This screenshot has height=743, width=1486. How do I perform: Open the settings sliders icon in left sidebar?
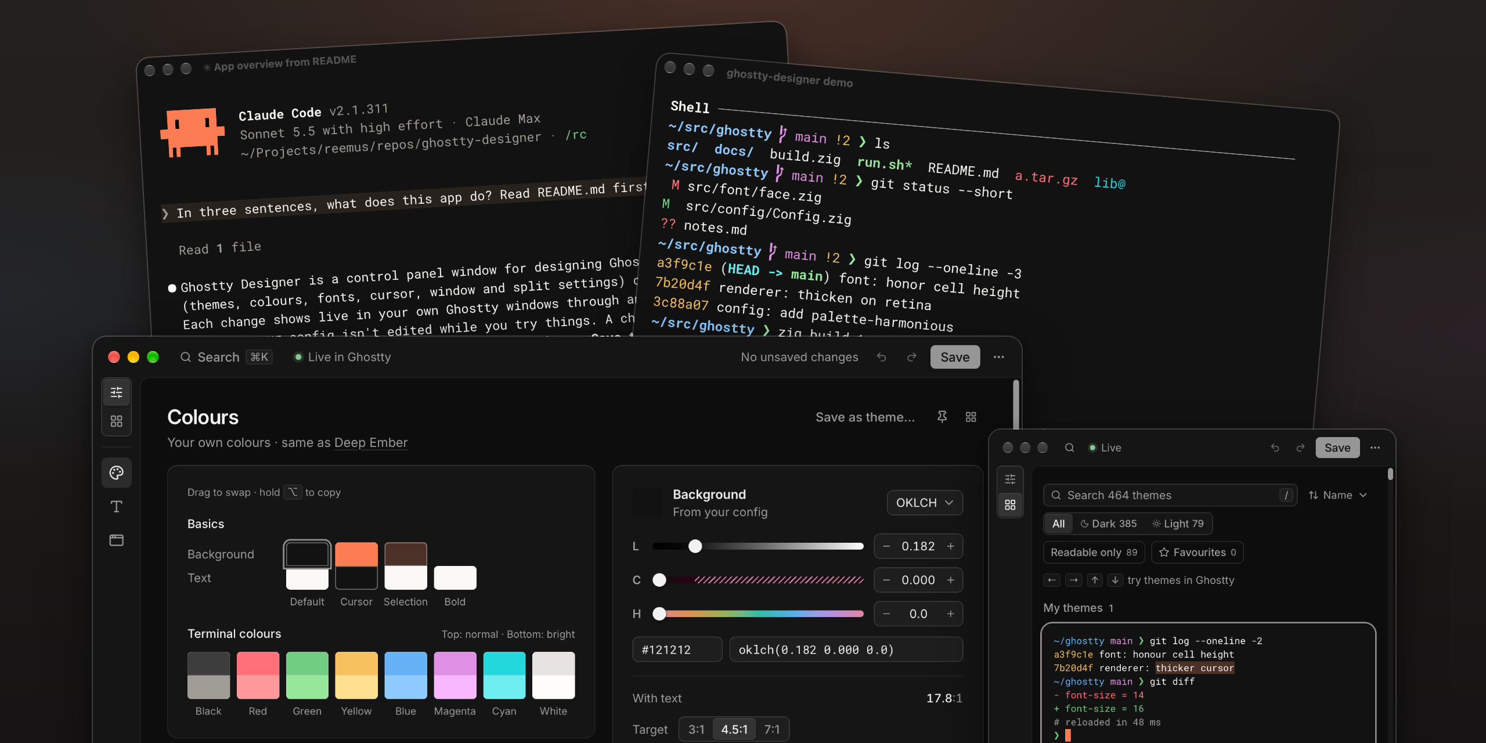click(x=117, y=392)
